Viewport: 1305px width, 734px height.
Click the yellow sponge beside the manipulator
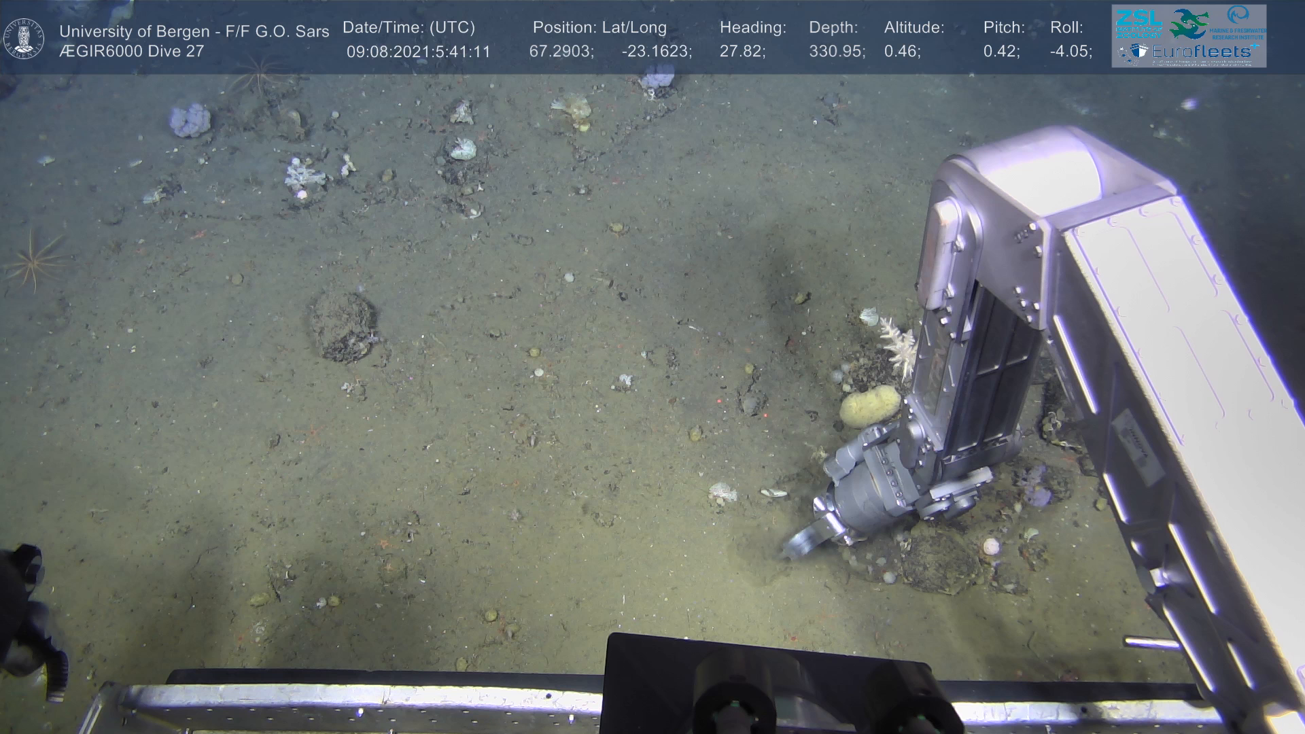tap(869, 406)
